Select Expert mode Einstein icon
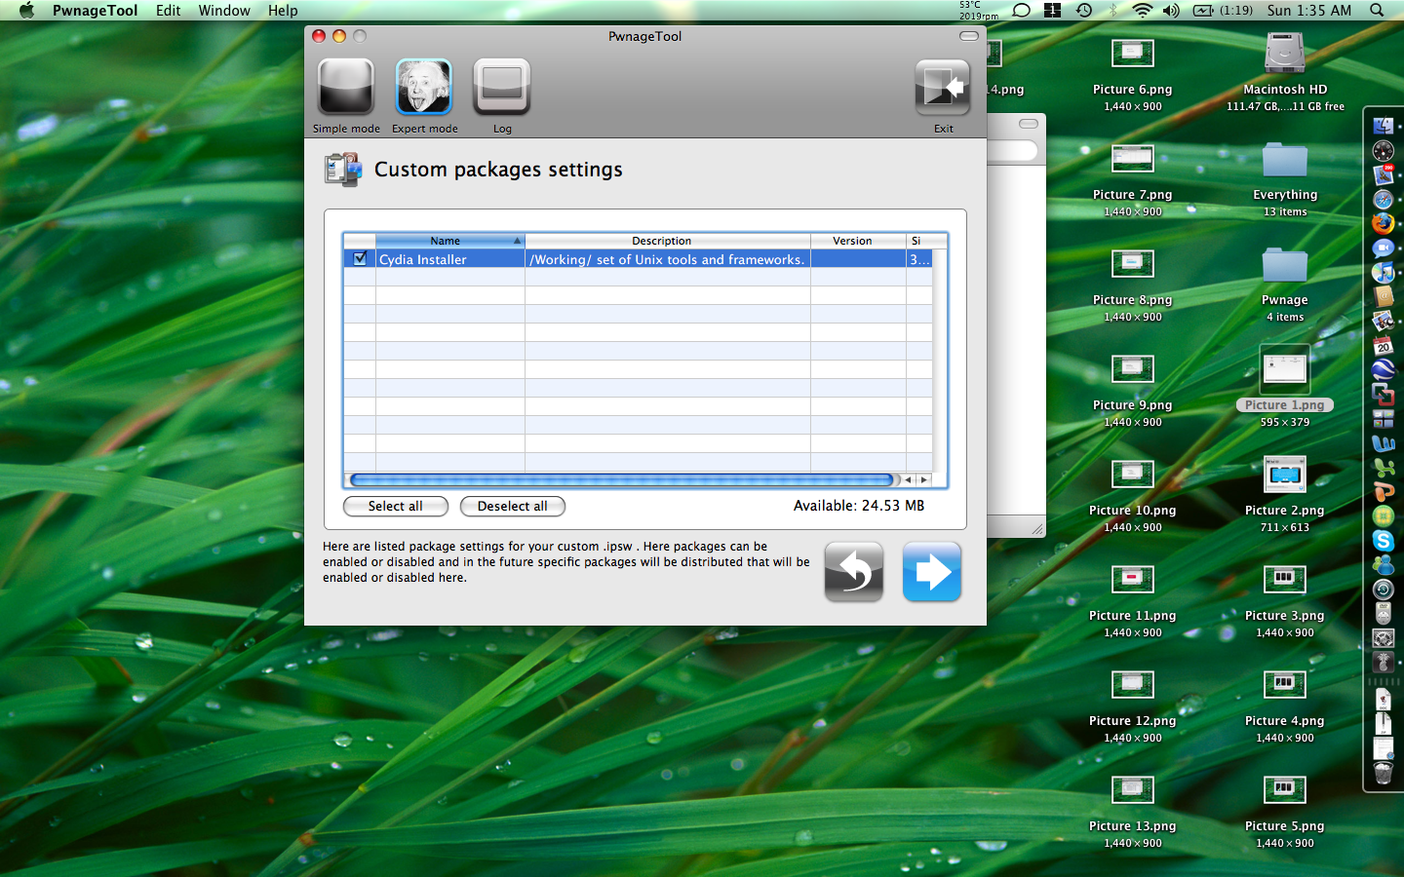The width and height of the screenshot is (1404, 877). pos(424,88)
